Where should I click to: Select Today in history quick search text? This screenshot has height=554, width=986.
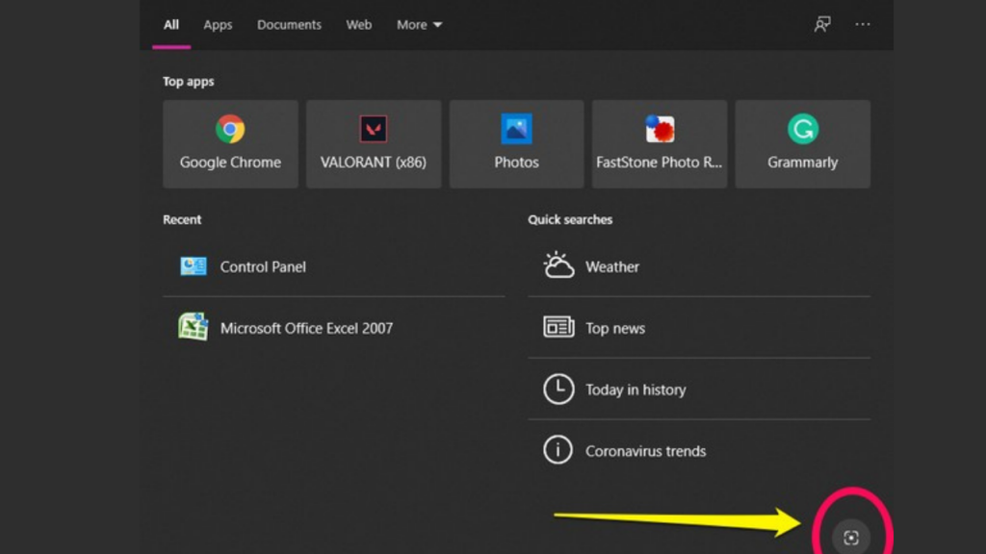(636, 390)
